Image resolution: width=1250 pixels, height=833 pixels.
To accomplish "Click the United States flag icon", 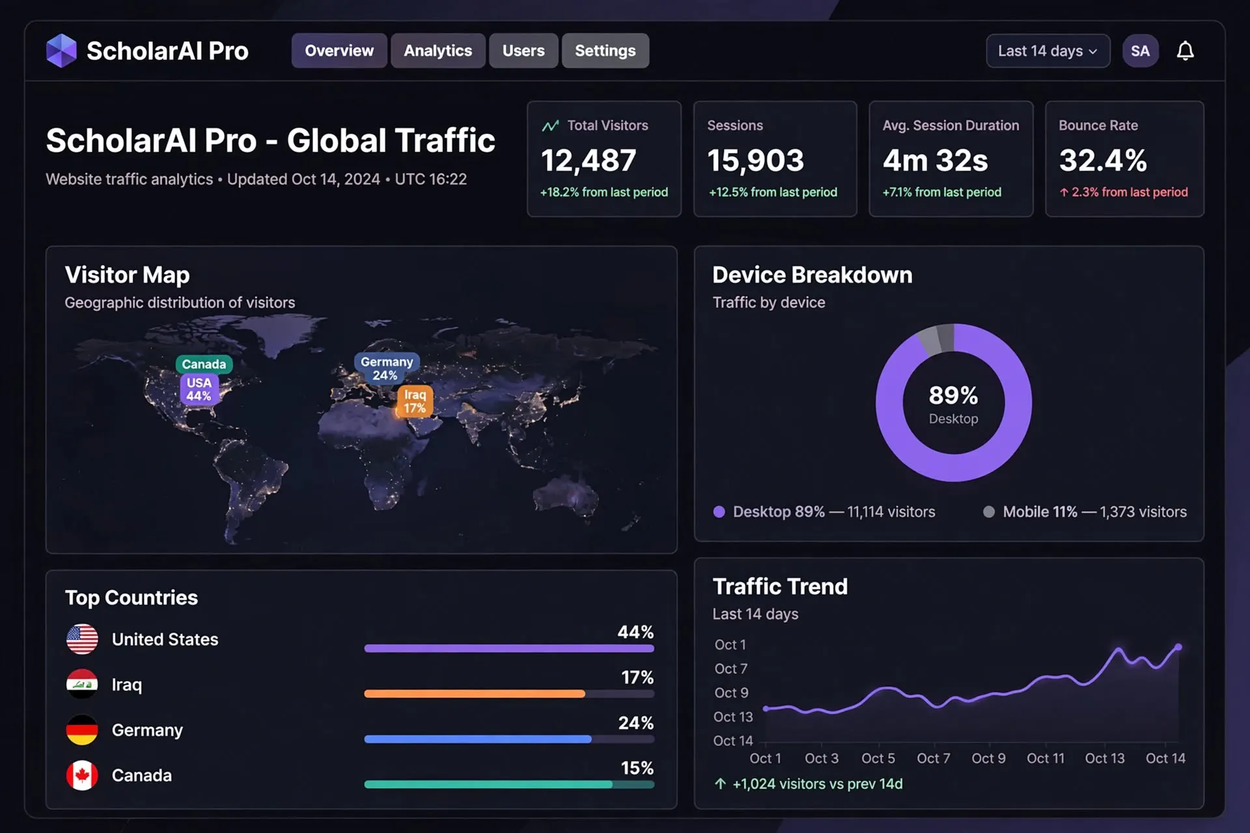I will (82, 639).
